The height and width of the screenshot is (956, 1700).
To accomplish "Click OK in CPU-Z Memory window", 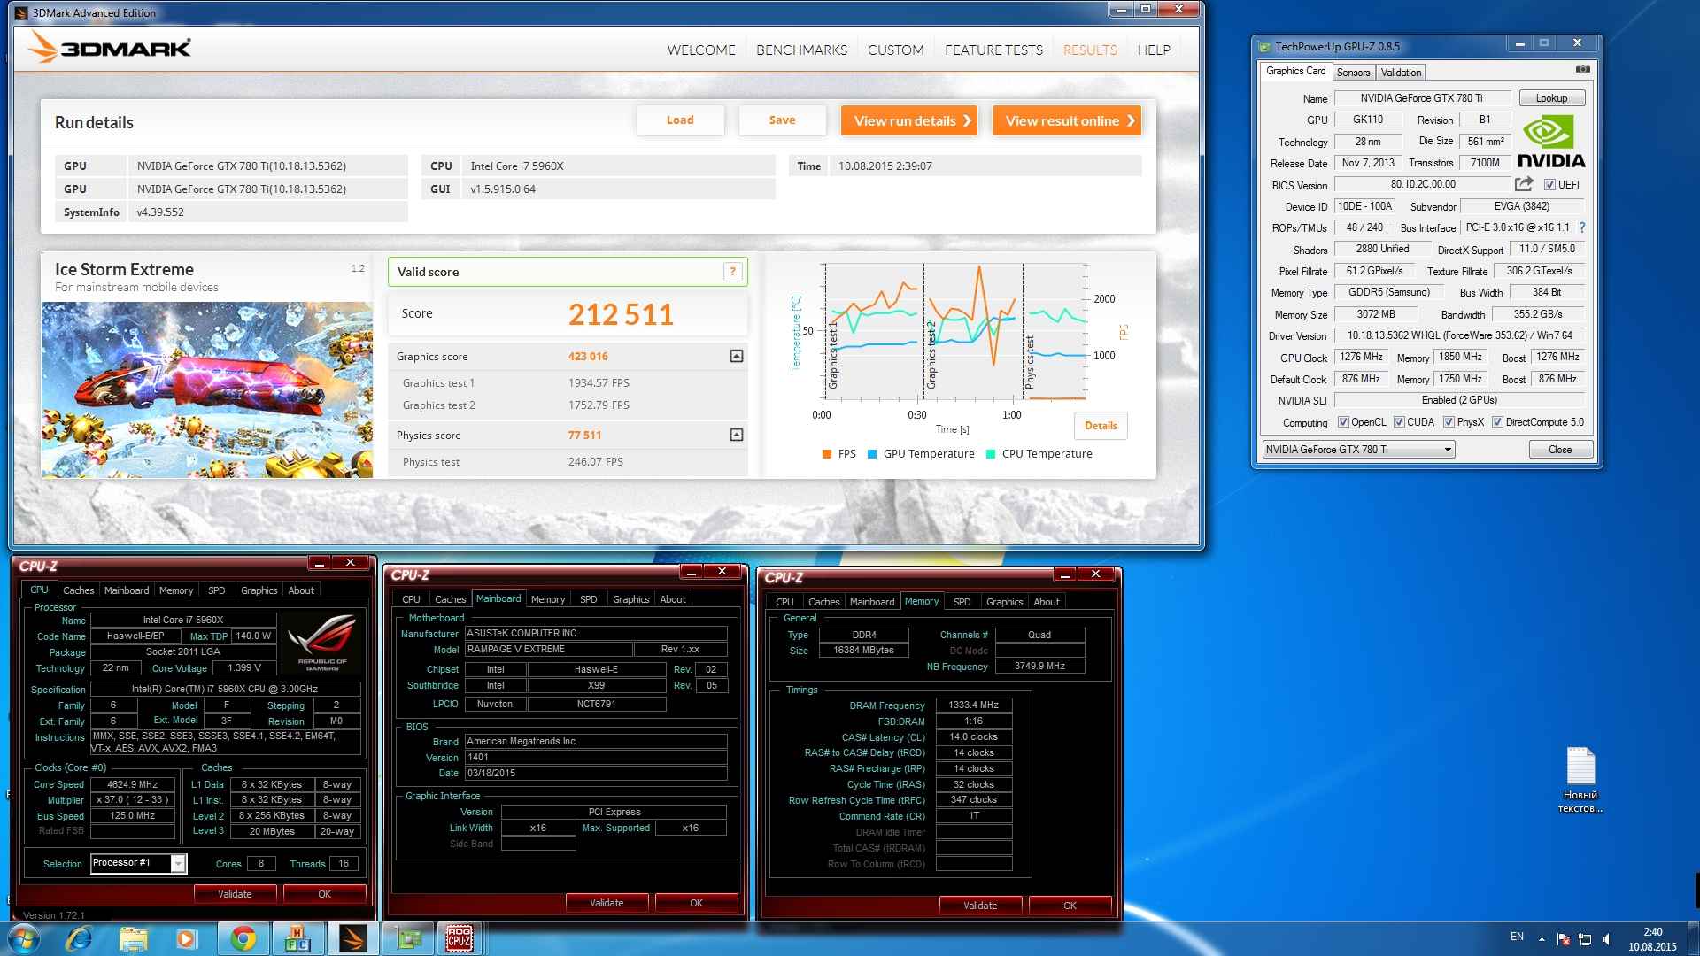I will point(1070,906).
